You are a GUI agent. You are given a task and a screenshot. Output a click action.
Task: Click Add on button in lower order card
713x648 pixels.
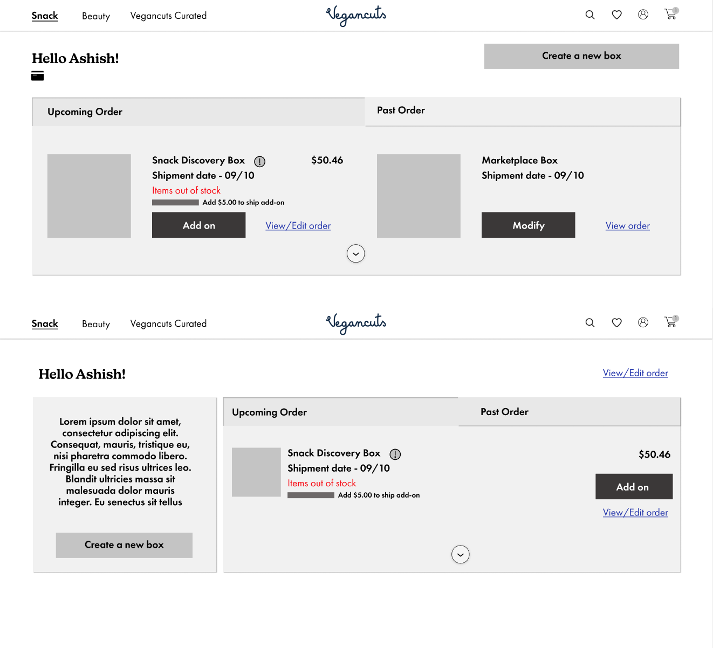pyautogui.click(x=634, y=486)
